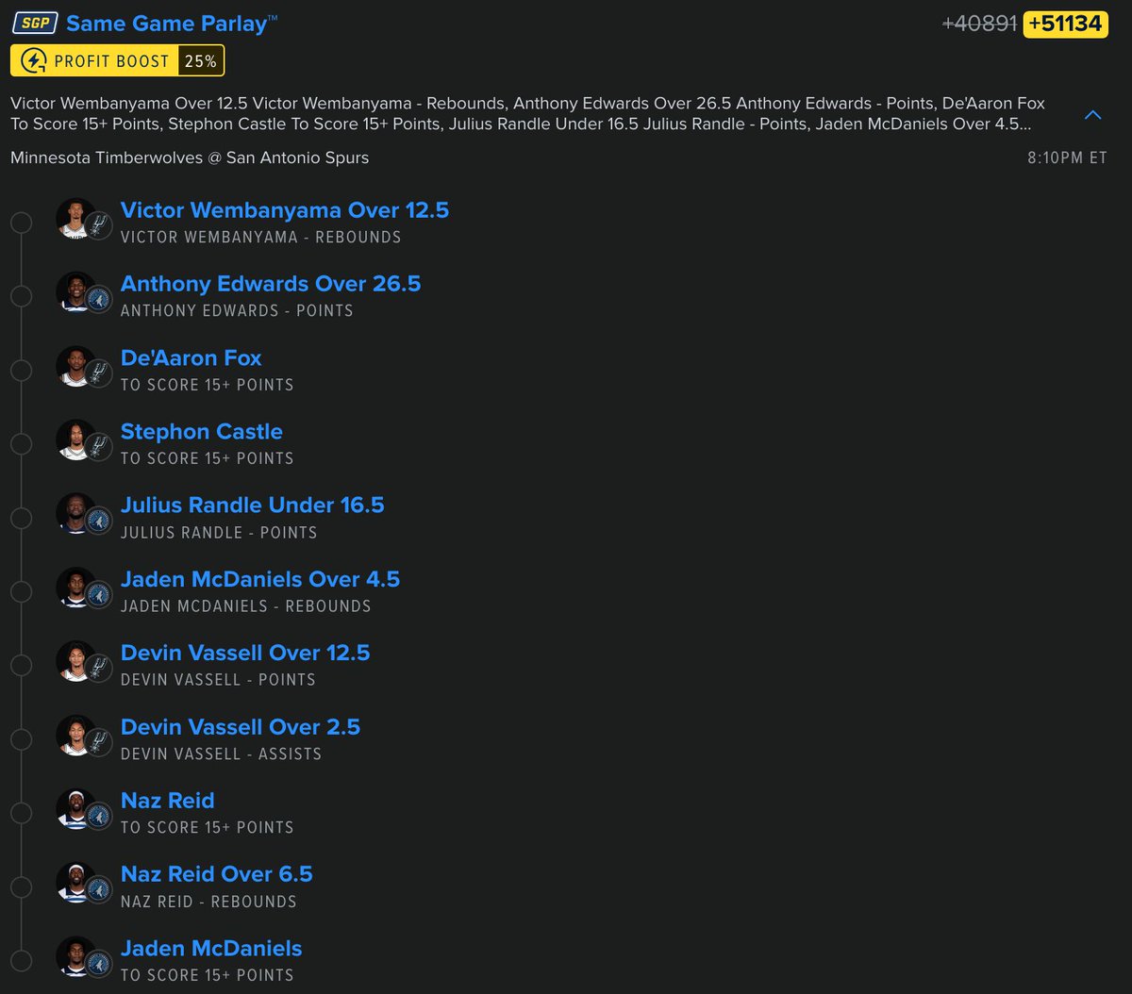This screenshot has width=1132, height=994.
Task: Select Naz Reid Over 6.5 leg
Action: (217, 874)
